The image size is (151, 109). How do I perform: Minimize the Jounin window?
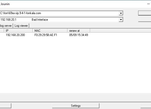pos(148,4)
